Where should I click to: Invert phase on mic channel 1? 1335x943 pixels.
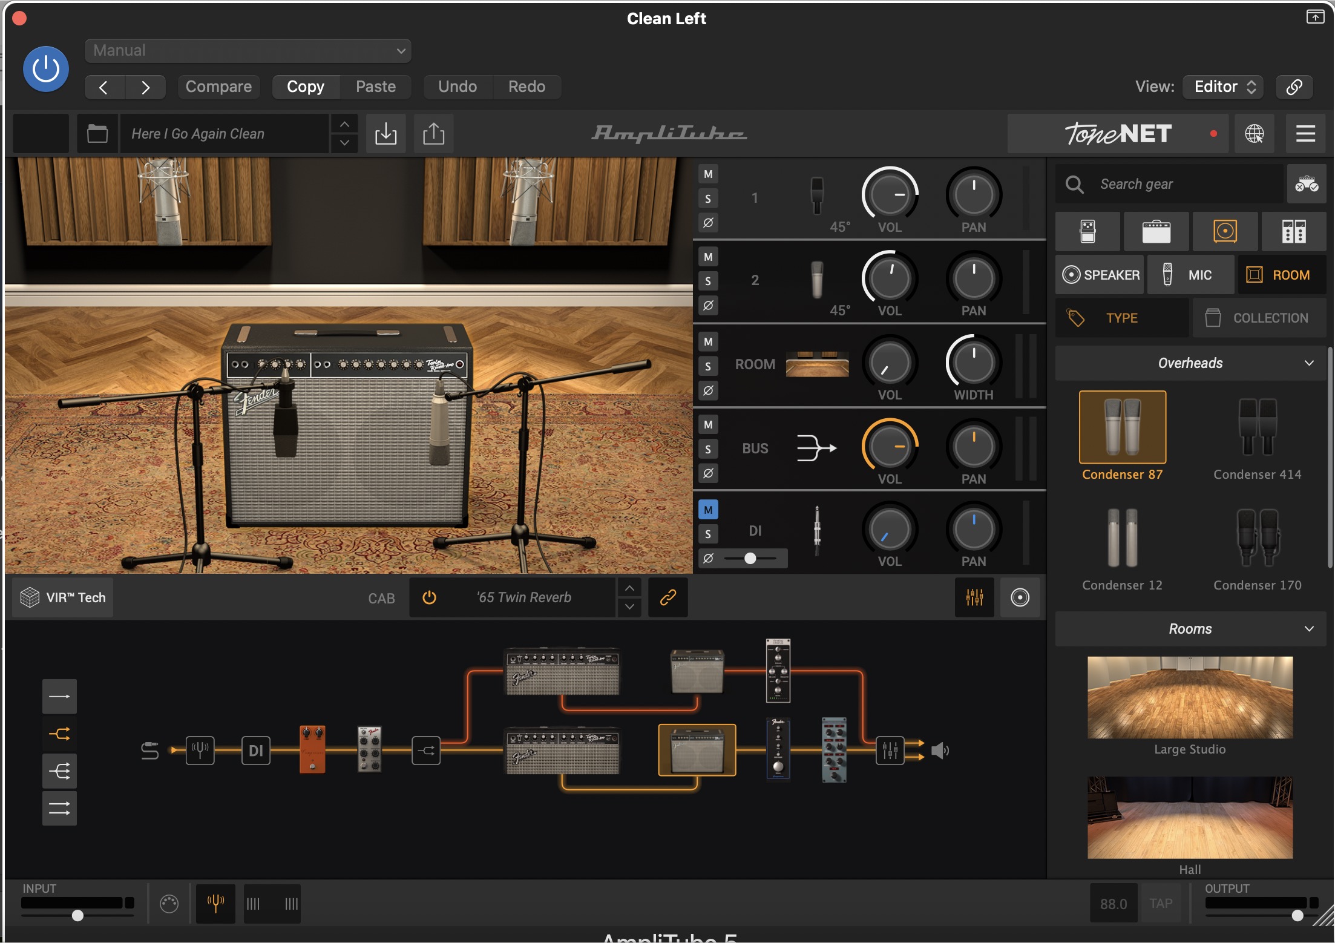[708, 223]
